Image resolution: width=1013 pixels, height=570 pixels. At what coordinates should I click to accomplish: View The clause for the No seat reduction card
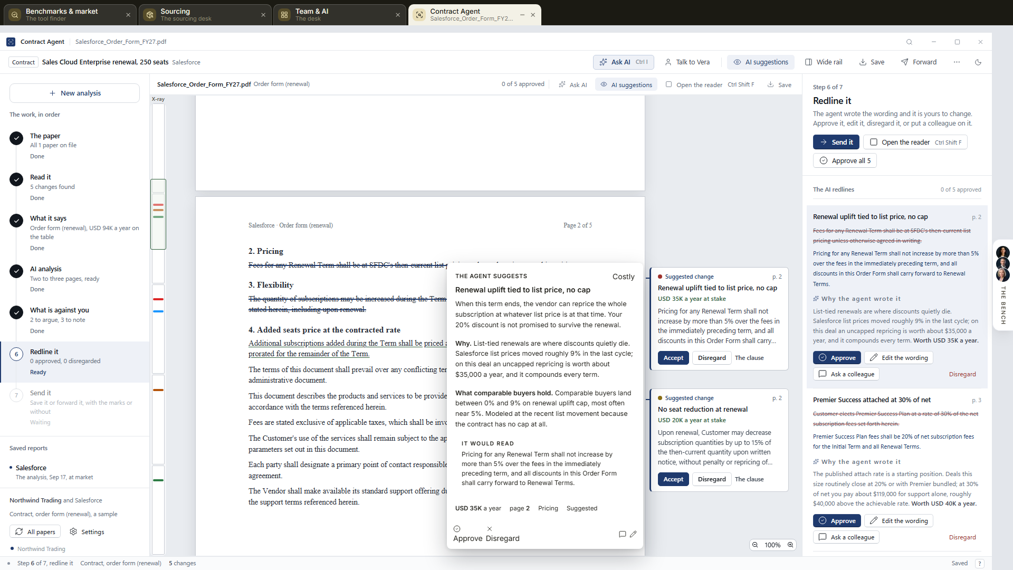[749, 479]
